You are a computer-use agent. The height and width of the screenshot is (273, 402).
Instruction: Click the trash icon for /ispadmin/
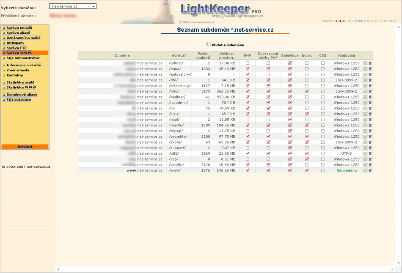[x=370, y=102]
